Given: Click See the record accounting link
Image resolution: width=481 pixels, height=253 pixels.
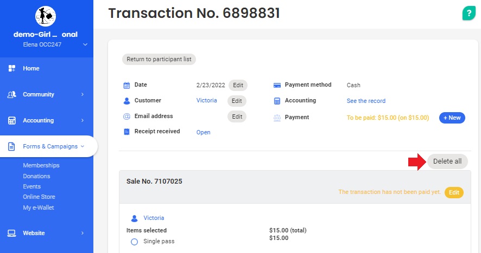Looking at the screenshot, I should (x=366, y=101).
